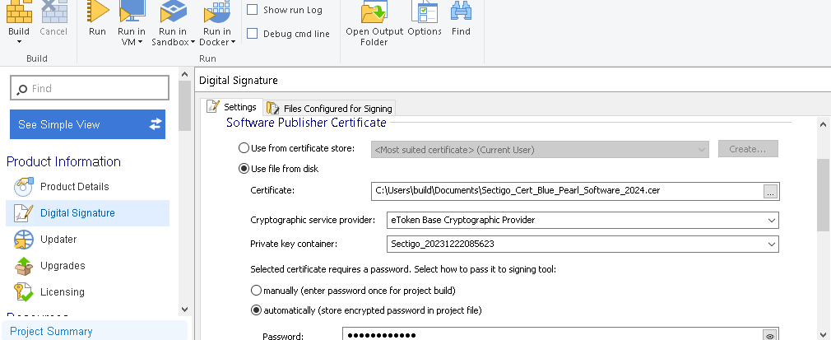Tick the Debug cmd line checkbox
This screenshot has height=340, width=831.
point(253,34)
